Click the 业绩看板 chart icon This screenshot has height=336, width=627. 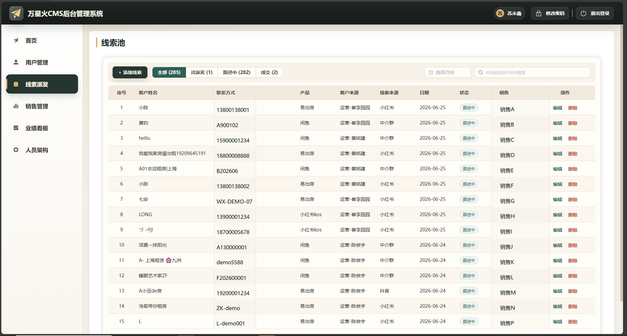[x=16, y=128]
